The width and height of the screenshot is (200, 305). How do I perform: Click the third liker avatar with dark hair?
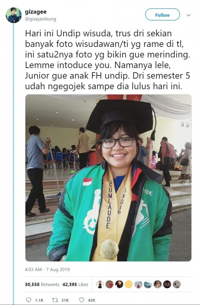pyautogui.click(x=119, y=284)
